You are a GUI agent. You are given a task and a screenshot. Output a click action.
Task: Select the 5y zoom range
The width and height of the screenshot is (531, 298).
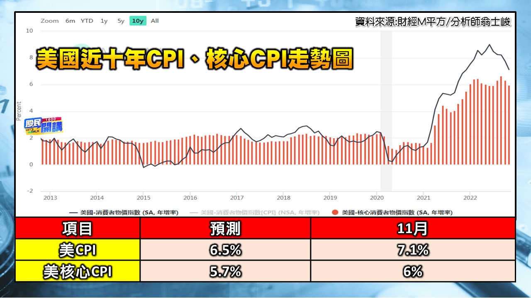tap(121, 21)
